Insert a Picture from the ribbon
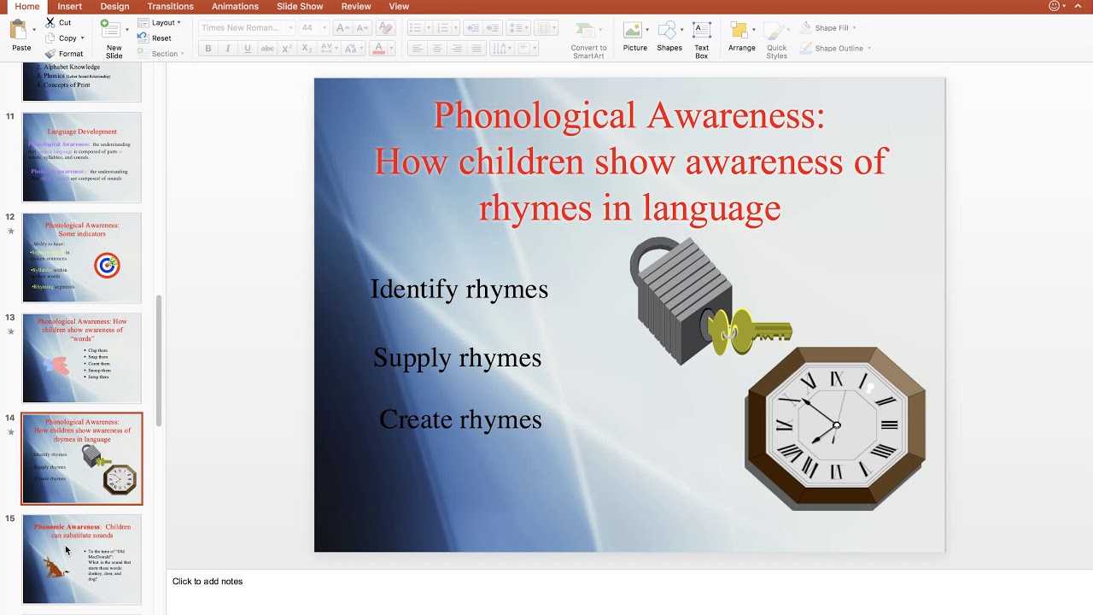 [633, 31]
